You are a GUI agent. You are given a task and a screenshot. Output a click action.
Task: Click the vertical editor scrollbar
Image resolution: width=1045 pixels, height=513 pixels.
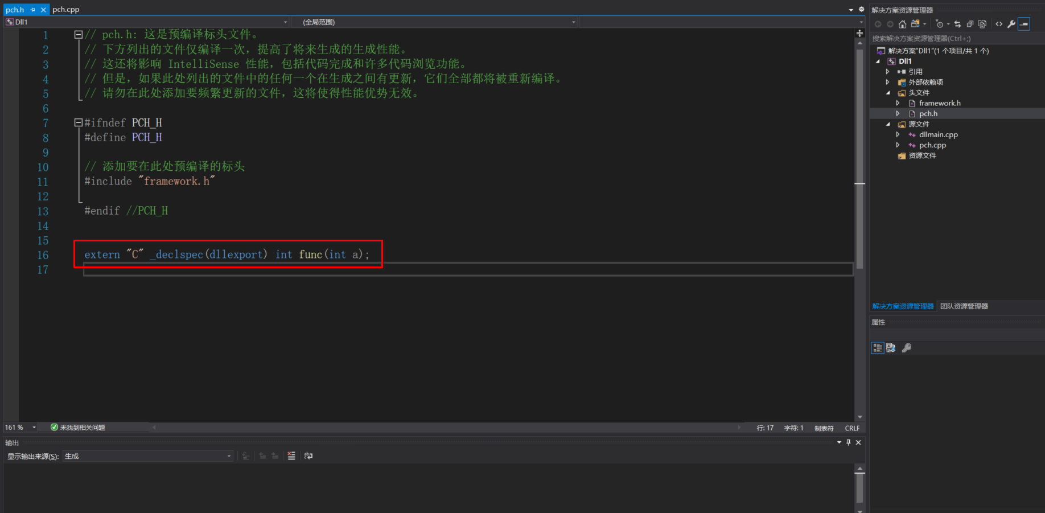(x=860, y=159)
